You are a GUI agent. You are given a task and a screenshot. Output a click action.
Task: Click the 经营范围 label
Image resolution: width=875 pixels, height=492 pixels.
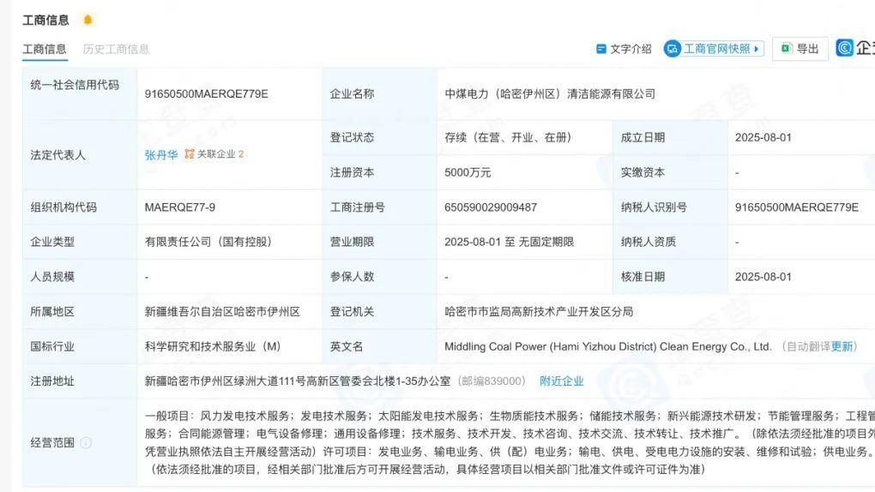click(52, 443)
